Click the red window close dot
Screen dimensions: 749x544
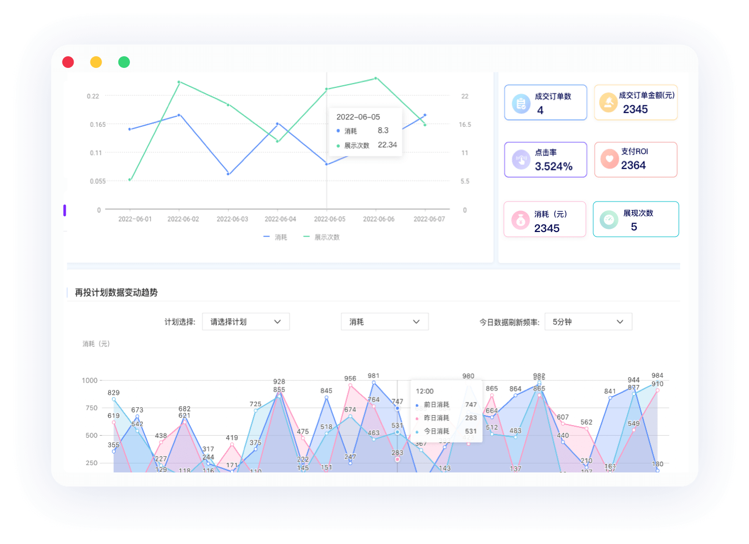[x=68, y=62]
